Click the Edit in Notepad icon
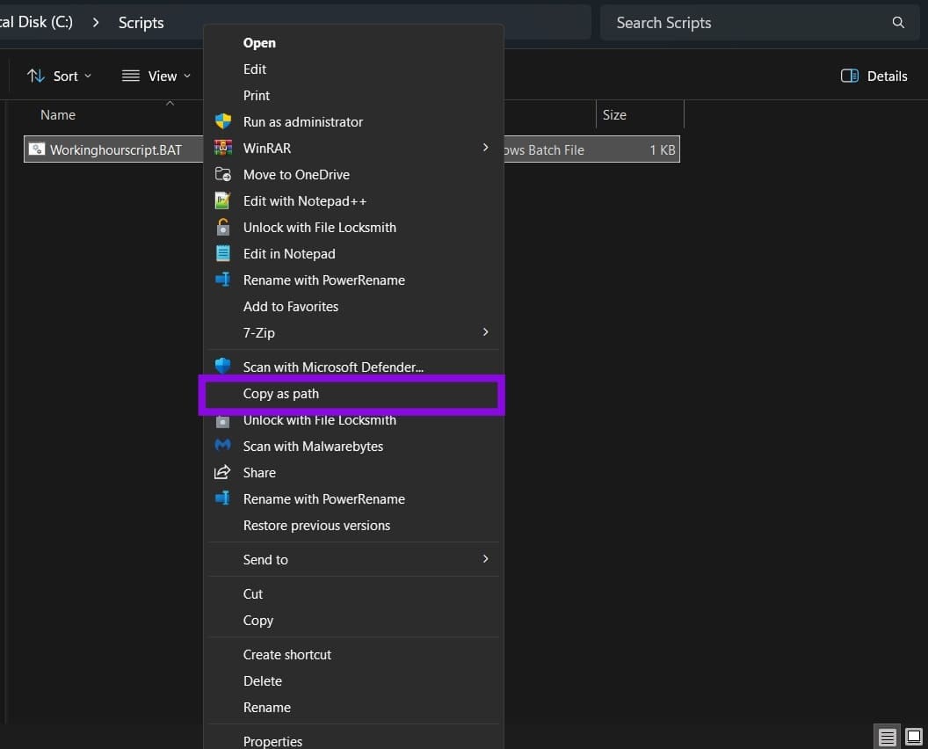928x749 pixels. (223, 253)
